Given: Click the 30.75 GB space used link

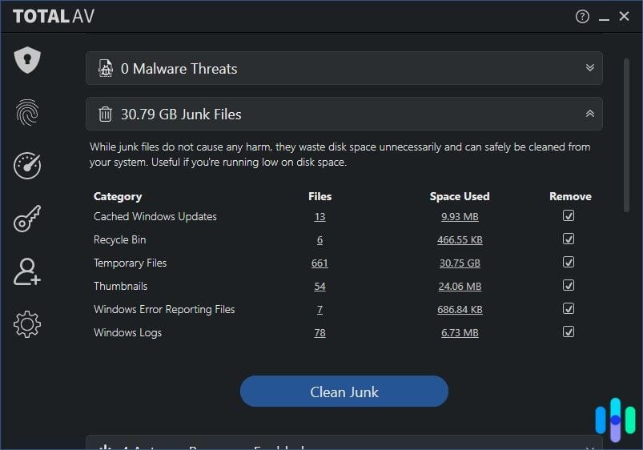Looking at the screenshot, I should (x=460, y=263).
